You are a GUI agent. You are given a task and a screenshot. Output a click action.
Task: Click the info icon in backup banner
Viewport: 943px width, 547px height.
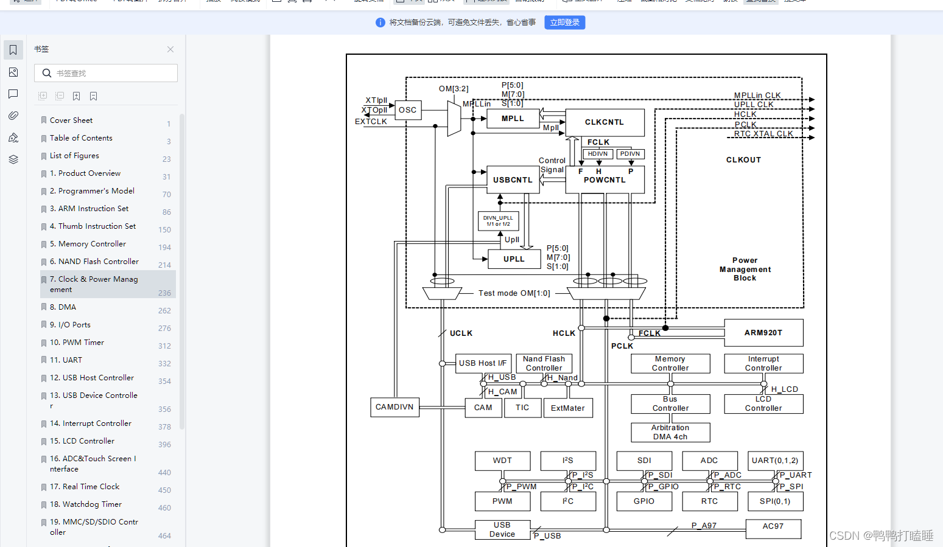click(380, 23)
